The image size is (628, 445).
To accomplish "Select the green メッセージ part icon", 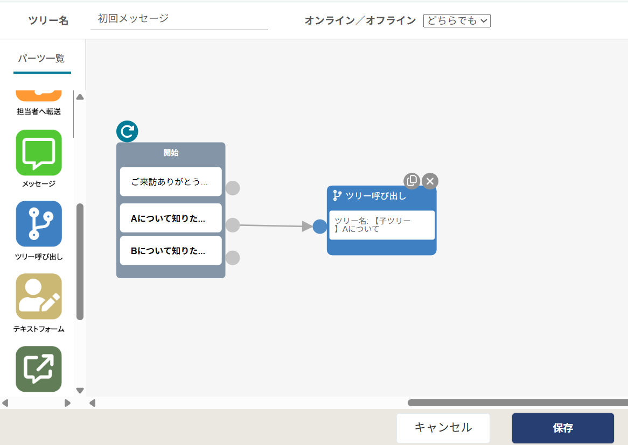I will click(39, 152).
